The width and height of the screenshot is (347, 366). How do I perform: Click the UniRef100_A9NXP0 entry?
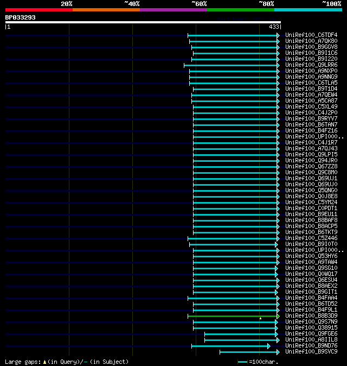(x=311, y=71)
